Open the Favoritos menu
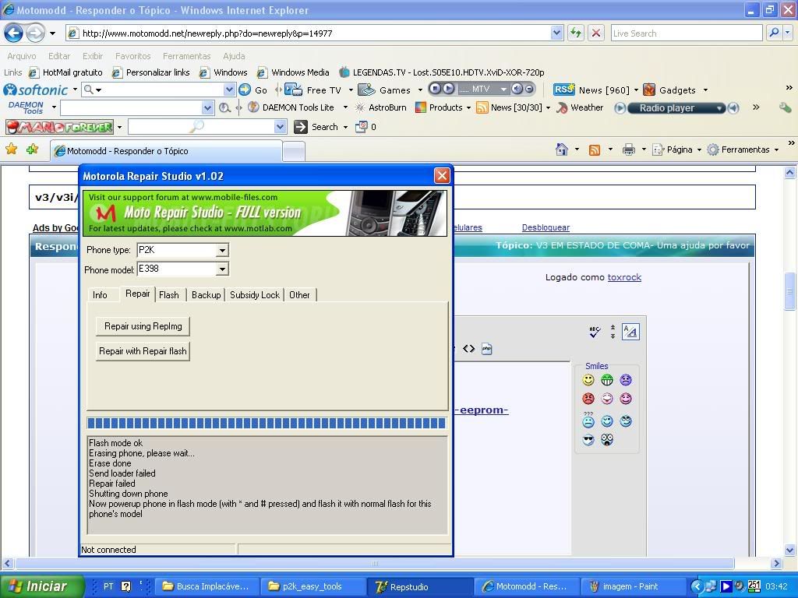This screenshot has height=598, width=798. coord(132,56)
